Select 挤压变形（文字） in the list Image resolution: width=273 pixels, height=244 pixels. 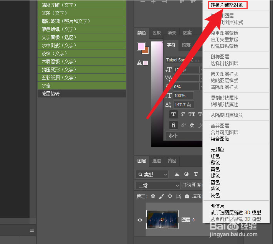(82, 69)
